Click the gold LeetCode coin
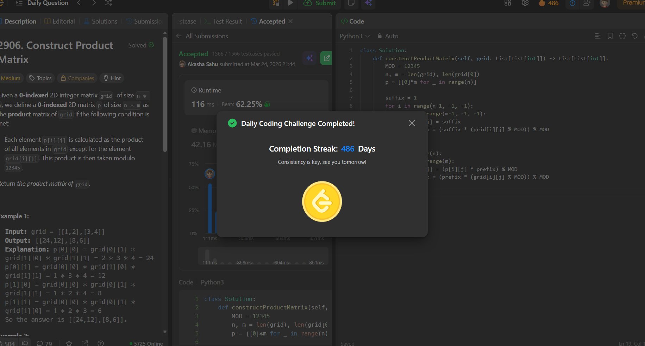The image size is (645, 346). pyautogui.click(x=322, y=201)
